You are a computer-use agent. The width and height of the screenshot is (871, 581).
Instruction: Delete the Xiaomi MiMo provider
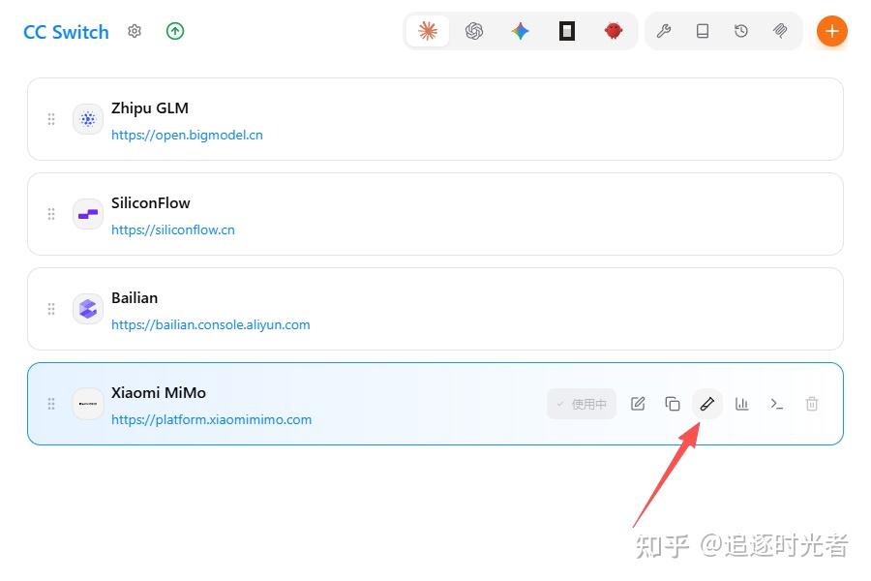[x=812, y=404]
